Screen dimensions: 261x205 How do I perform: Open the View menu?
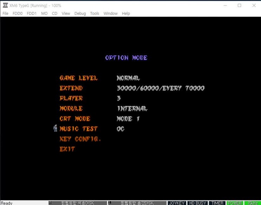click(x=66, y=13)
